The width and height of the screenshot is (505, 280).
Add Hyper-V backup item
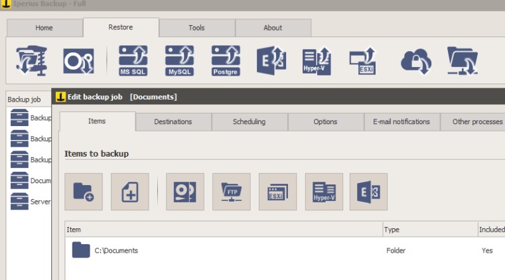324,192
